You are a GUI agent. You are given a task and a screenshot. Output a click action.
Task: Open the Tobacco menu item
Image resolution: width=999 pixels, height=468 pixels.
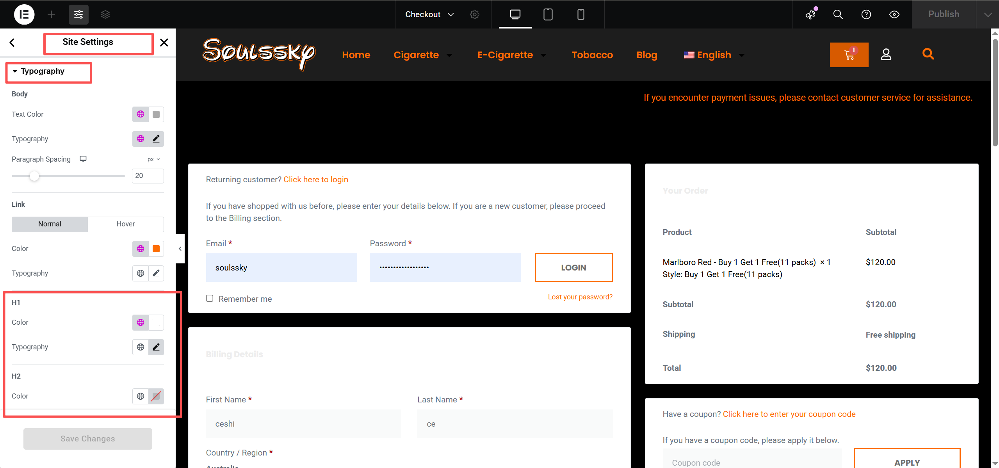point(592,55)
